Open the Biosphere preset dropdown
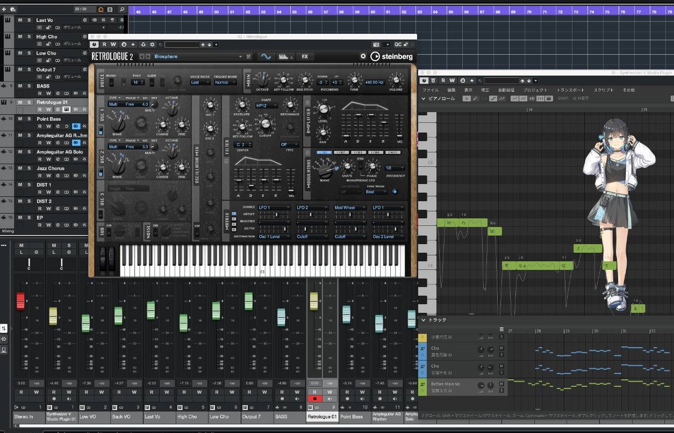This screenshot has width=674, height=433. click(198, 56)
